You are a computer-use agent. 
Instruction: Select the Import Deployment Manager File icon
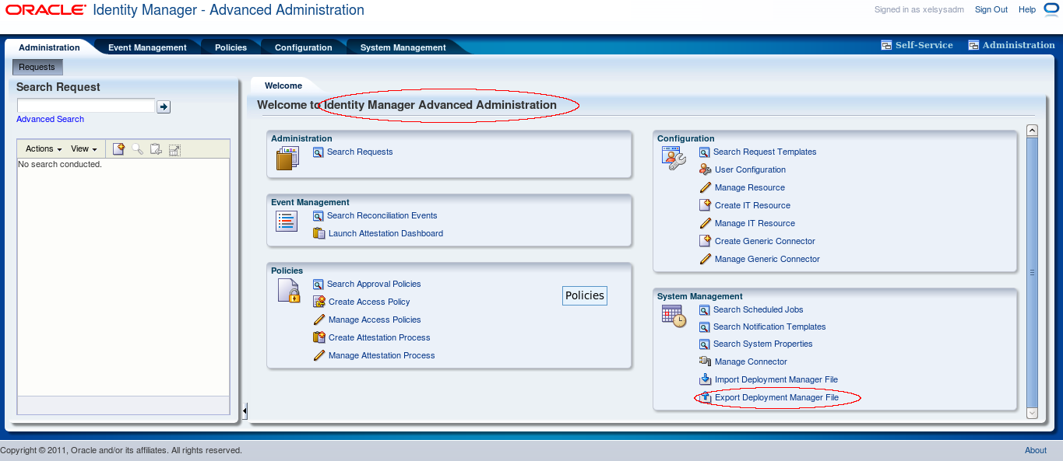pos(704,379)
